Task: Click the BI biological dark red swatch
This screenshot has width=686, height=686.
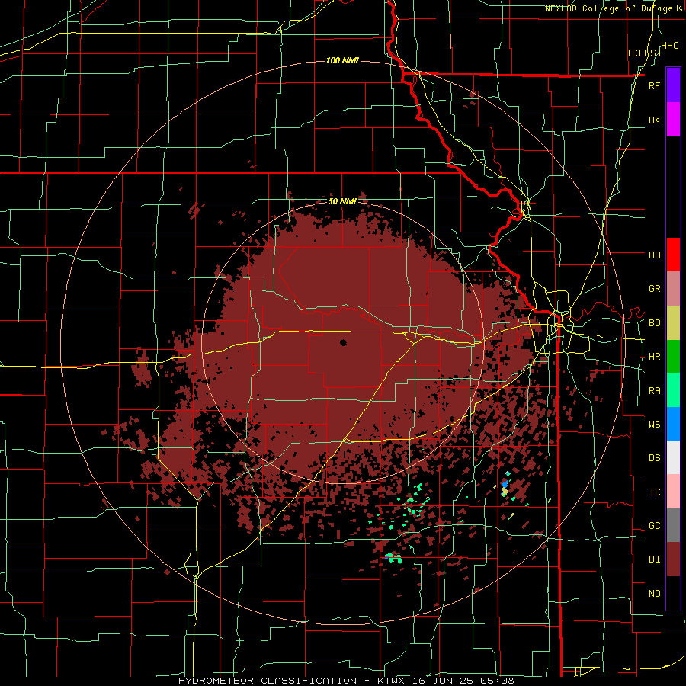Action: (x=673, y=559)
